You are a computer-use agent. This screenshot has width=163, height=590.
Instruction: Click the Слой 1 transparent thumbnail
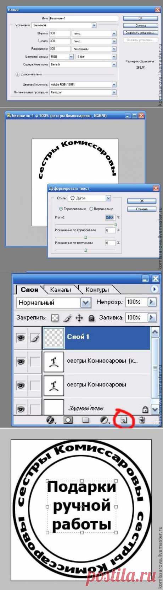click(54, 338)
